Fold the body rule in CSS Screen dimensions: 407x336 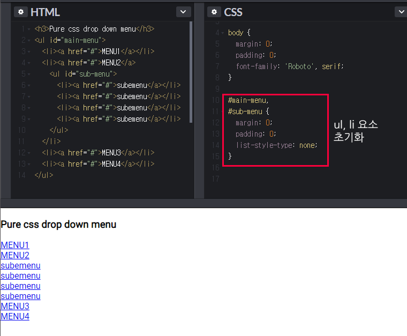(x=222, y=33)
